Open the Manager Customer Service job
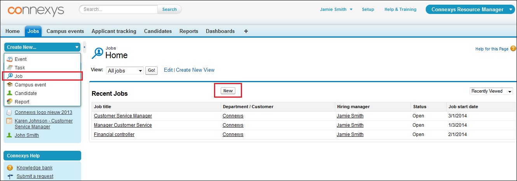517x181 pixels. 123,125
